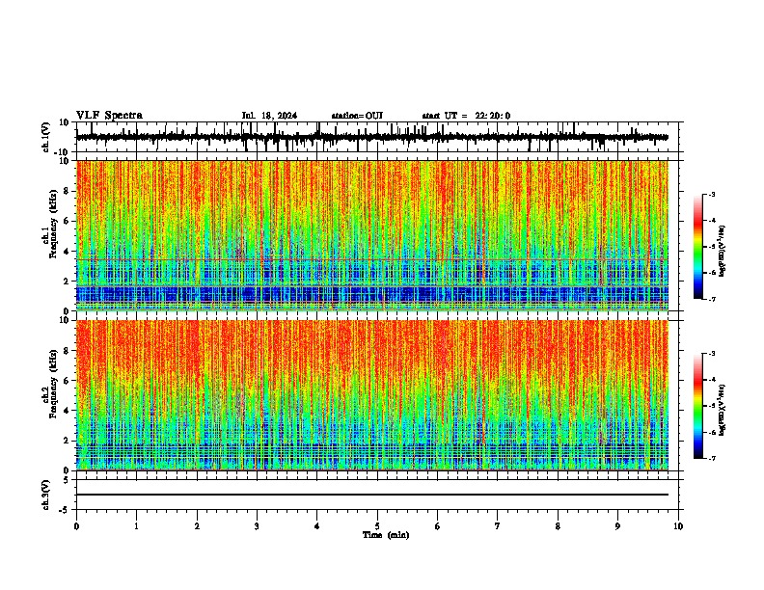Screen dimensions: 764x590
Task: Click the 'ch.3(V)' axis label
Action: 46,495
